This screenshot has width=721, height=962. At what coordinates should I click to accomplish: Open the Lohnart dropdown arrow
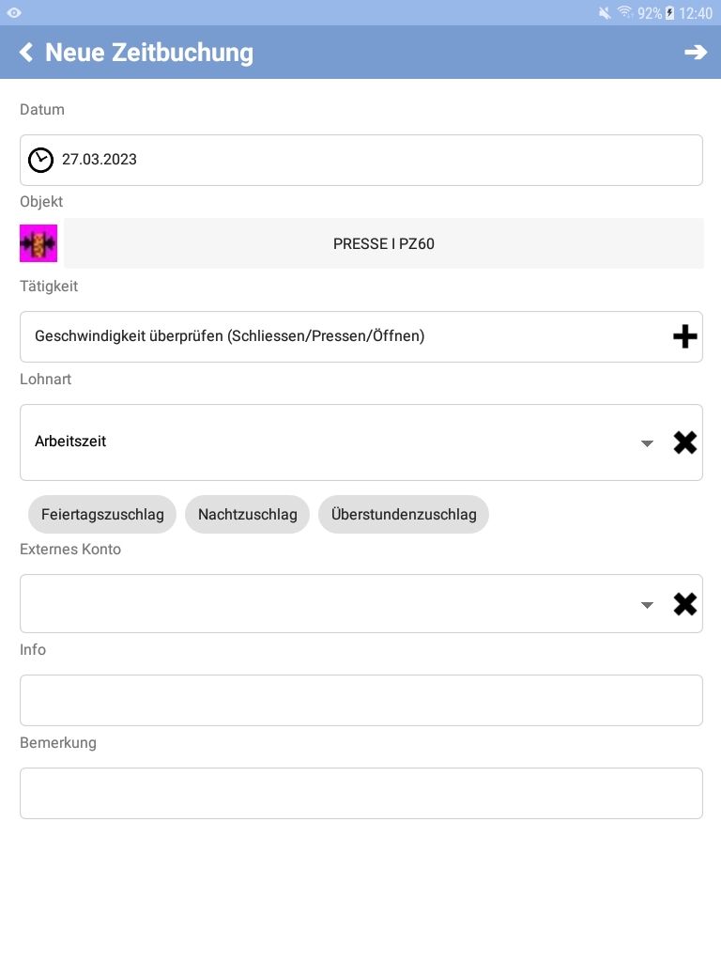647,443
